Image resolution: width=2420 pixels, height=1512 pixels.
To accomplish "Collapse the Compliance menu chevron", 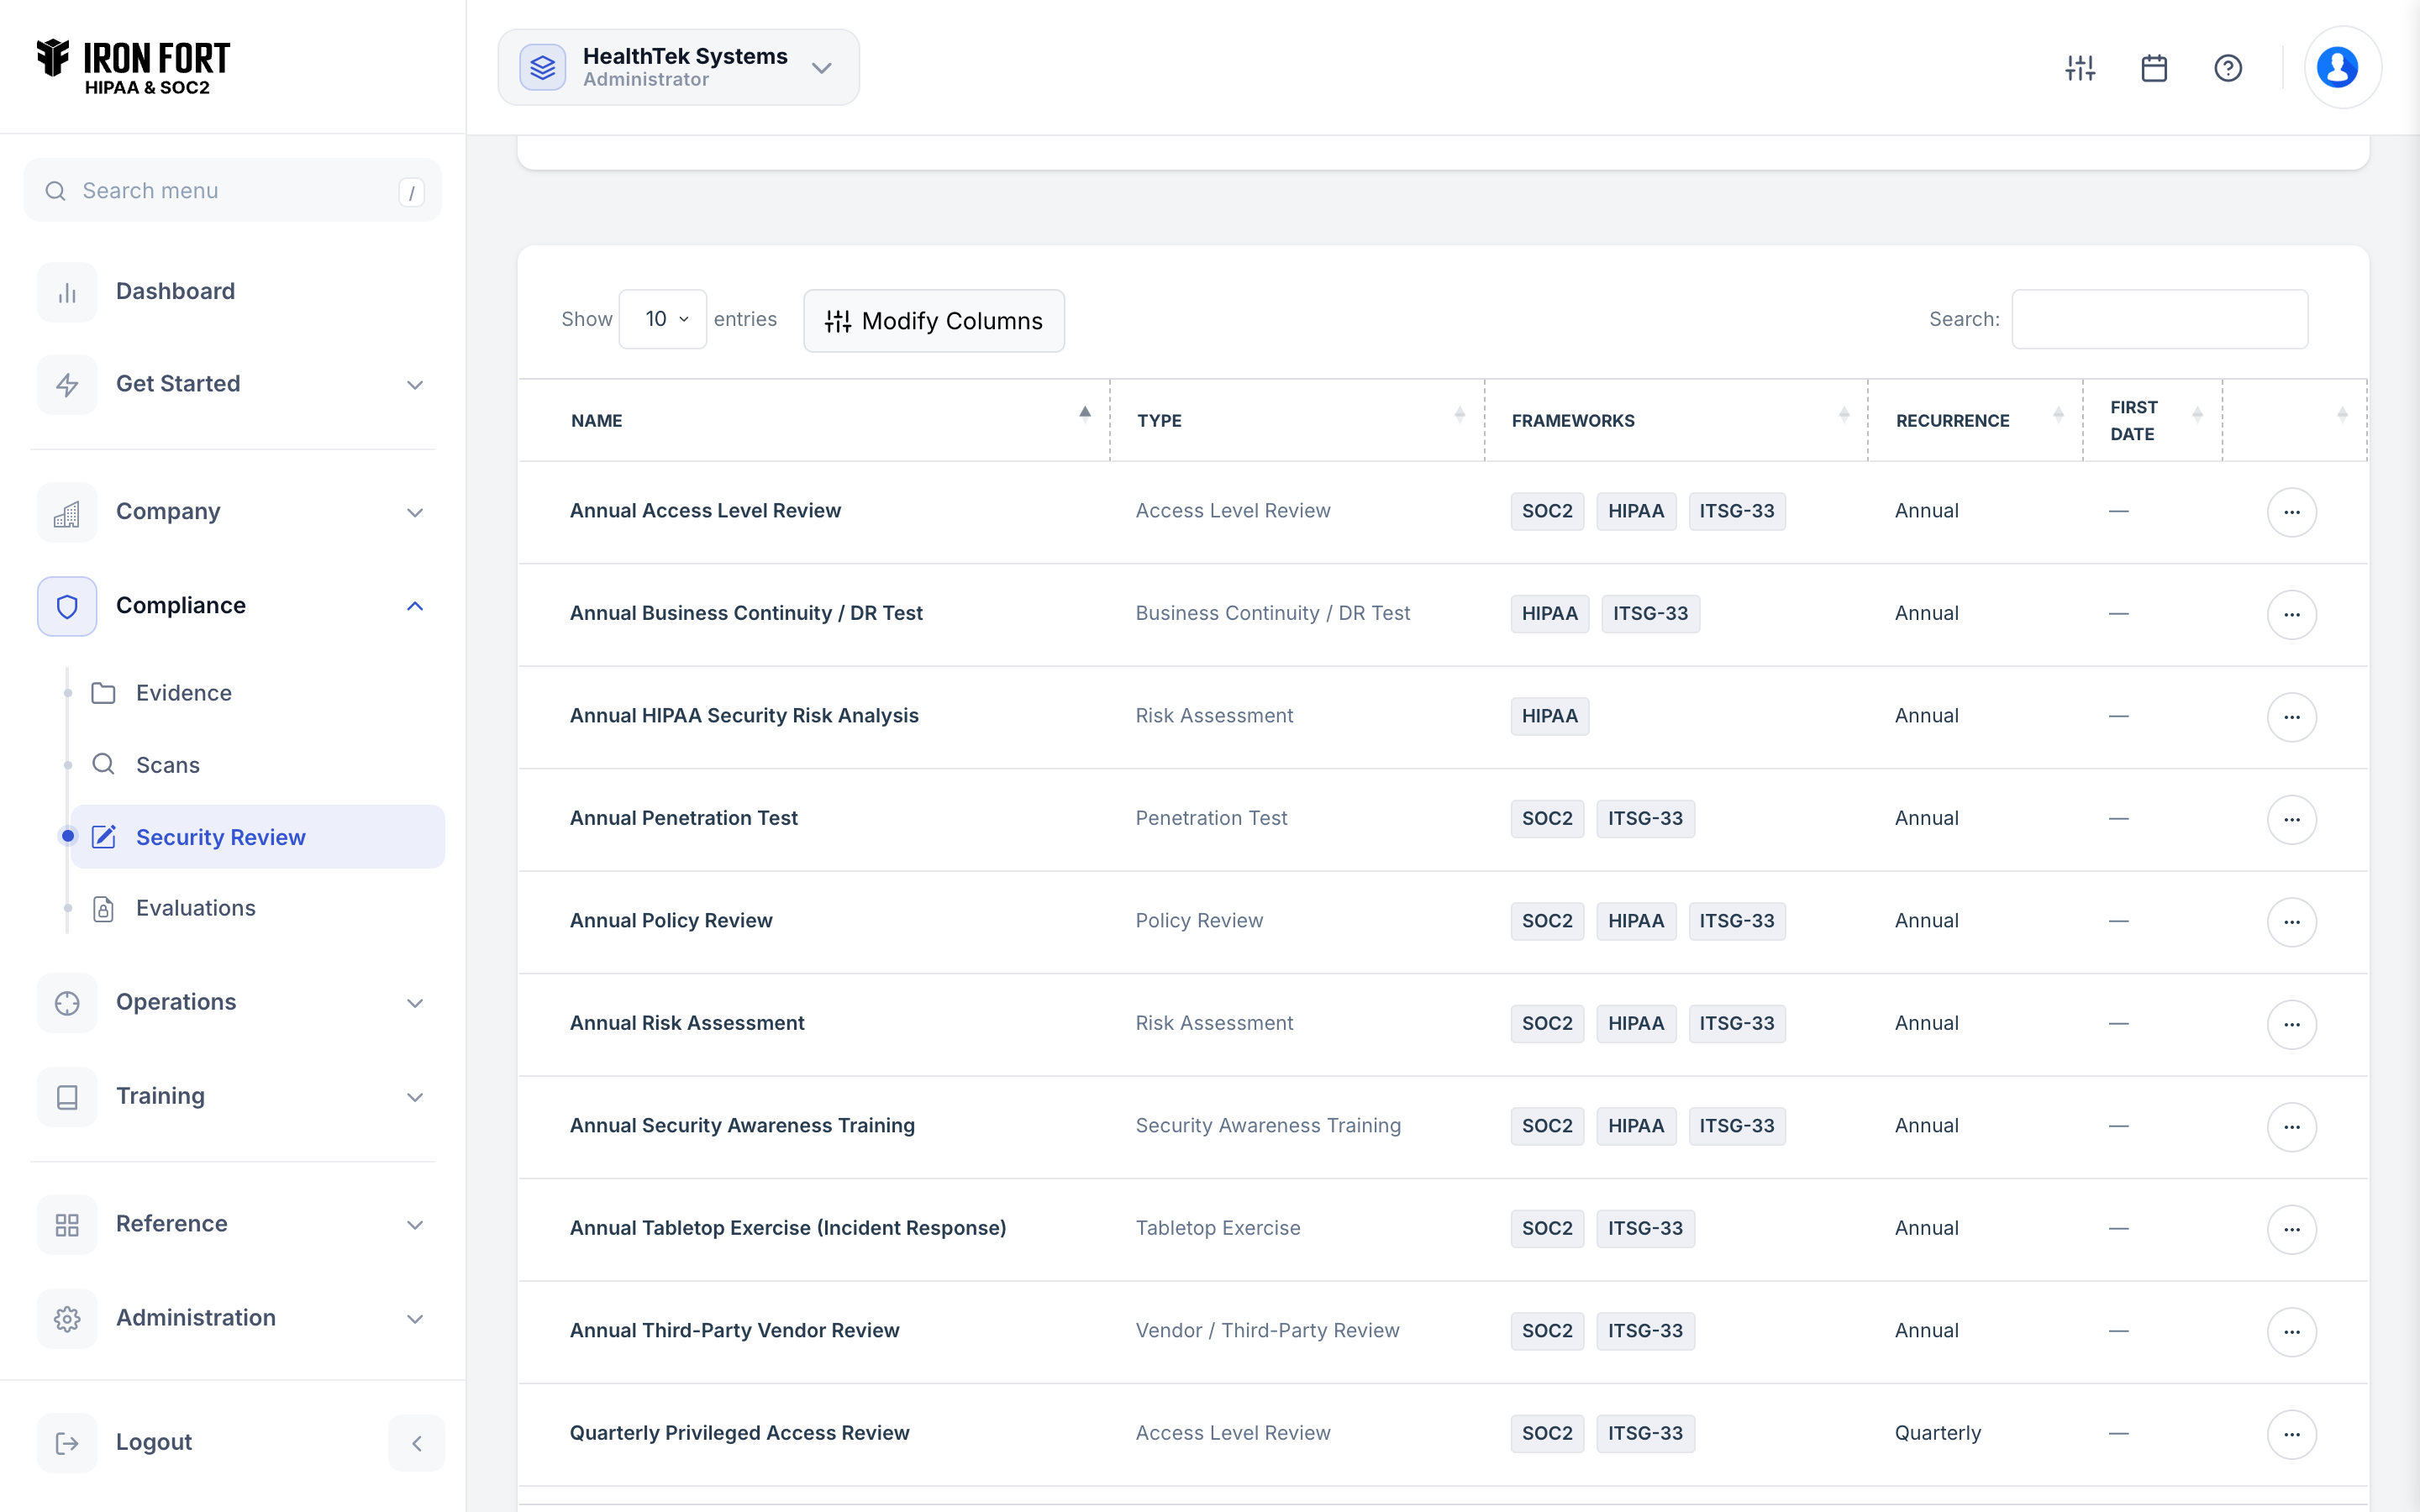I will 415,606.
